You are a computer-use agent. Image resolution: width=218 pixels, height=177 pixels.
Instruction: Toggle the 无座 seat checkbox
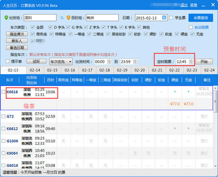pos(193,34)
